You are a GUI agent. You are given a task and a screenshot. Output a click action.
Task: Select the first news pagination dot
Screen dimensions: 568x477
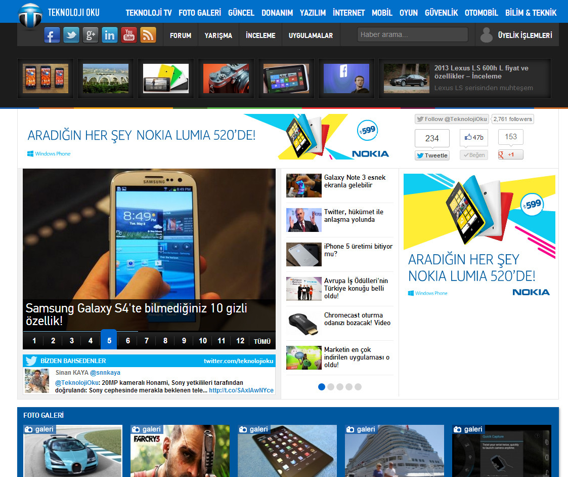click(321, 387)
